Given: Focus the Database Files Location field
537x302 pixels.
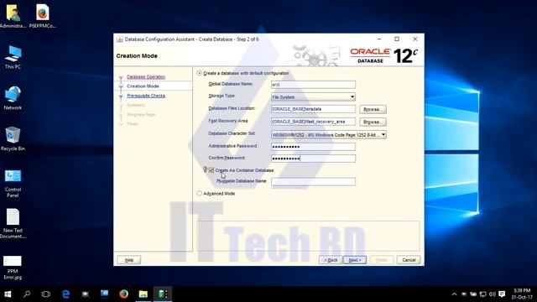Looking at the screenshot, I should (x=313, y=109).
